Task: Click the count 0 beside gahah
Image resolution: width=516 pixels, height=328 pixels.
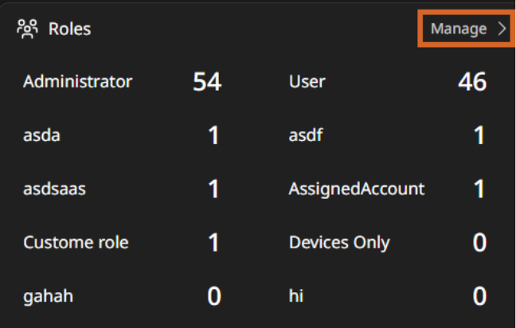Action: coord(214,296)
